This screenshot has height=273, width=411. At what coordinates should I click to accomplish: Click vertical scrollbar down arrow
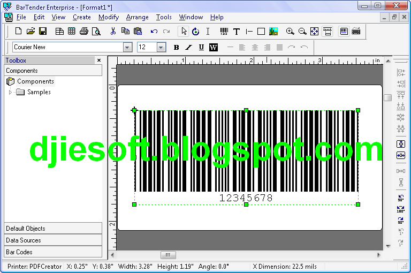pyautogui.click(x=388, y=246)
